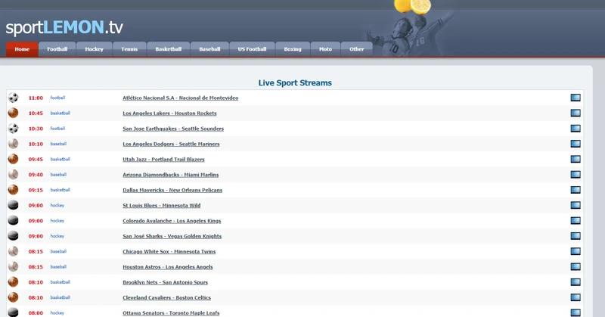The image size is (605, 317).
Task: Click stream TV icon for Atlético Nacional match
Action: 576,98
